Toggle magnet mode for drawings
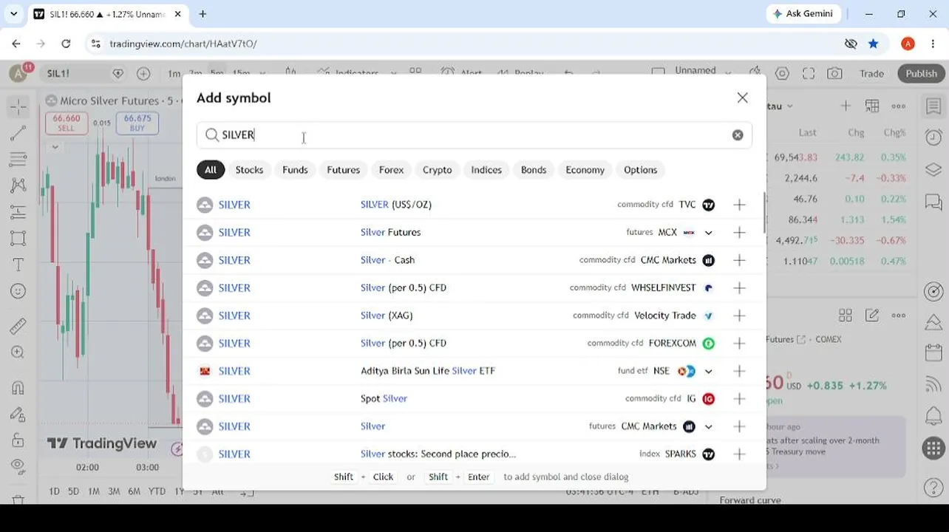The image size is (949, 532). click(18, 387)
